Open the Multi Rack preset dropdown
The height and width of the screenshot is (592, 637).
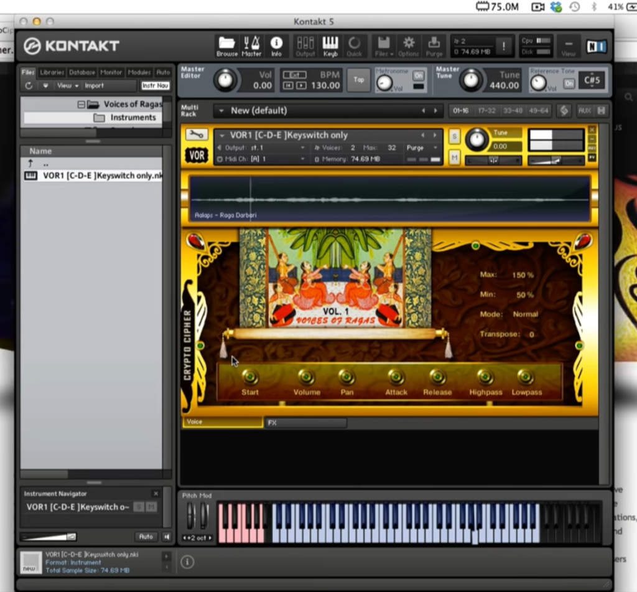[221, 111]
